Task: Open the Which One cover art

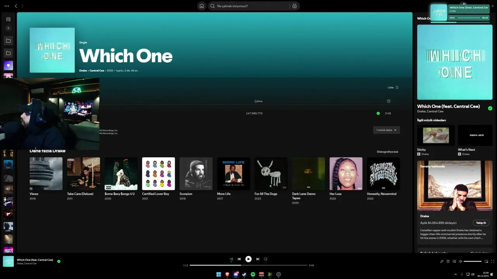Action: click(52, 50)
